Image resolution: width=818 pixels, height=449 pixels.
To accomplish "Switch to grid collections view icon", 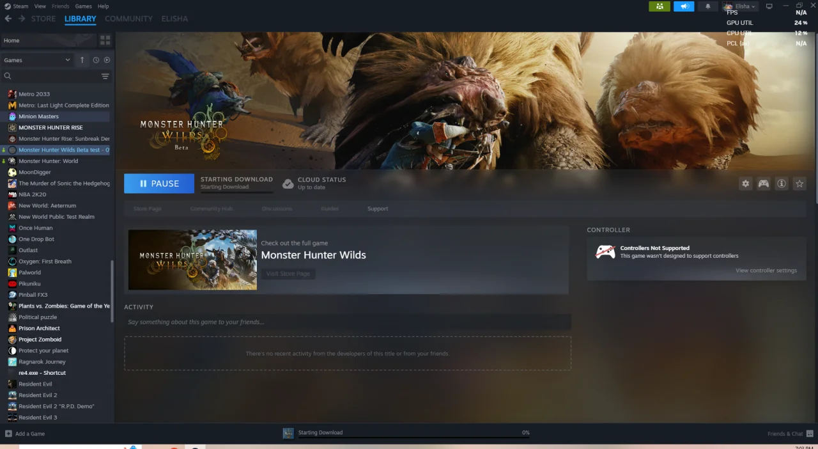I will point(105,40).
